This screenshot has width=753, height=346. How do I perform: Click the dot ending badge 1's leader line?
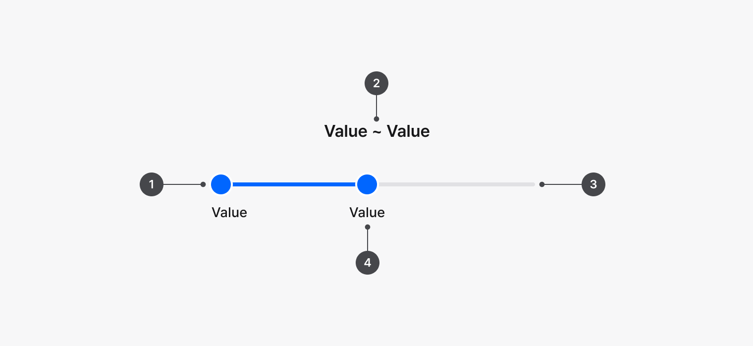pos(203,184)
